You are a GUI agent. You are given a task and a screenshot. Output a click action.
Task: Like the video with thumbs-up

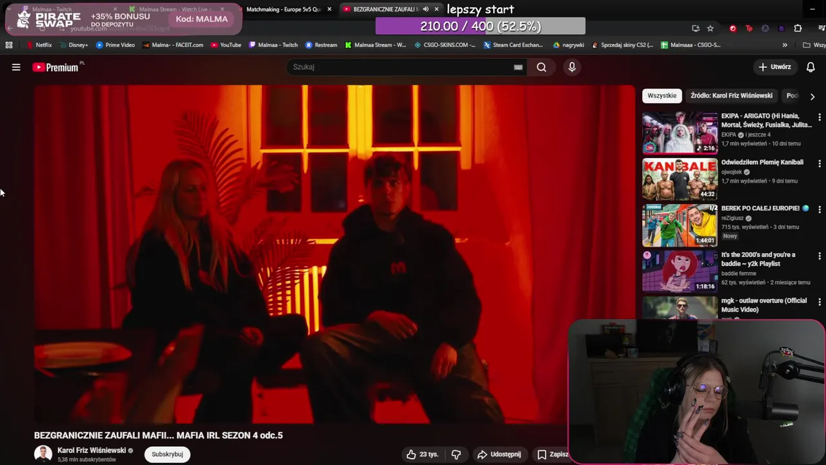click(422, 454)
